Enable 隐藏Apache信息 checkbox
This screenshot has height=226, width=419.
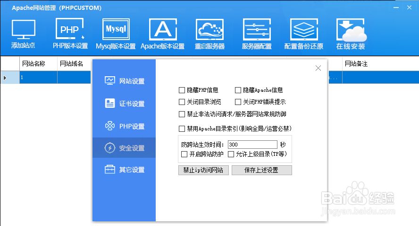pyautogui.click(x=238, y=90)
